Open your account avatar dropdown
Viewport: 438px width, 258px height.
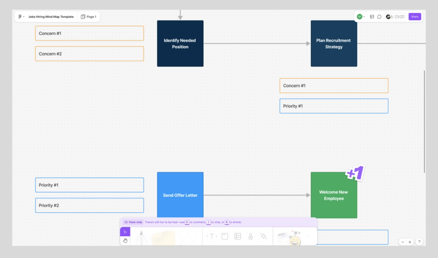coord(360,16)
